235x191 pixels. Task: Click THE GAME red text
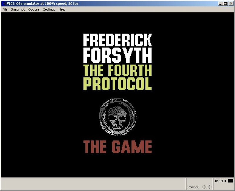(x=117, y=147)
